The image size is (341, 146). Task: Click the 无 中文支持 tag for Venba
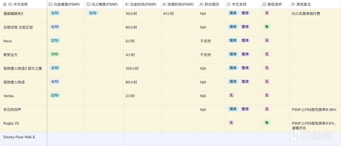coord(231,95)
